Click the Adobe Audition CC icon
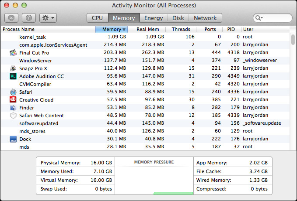The image size is (297, 201). click(x=13, y=76)
